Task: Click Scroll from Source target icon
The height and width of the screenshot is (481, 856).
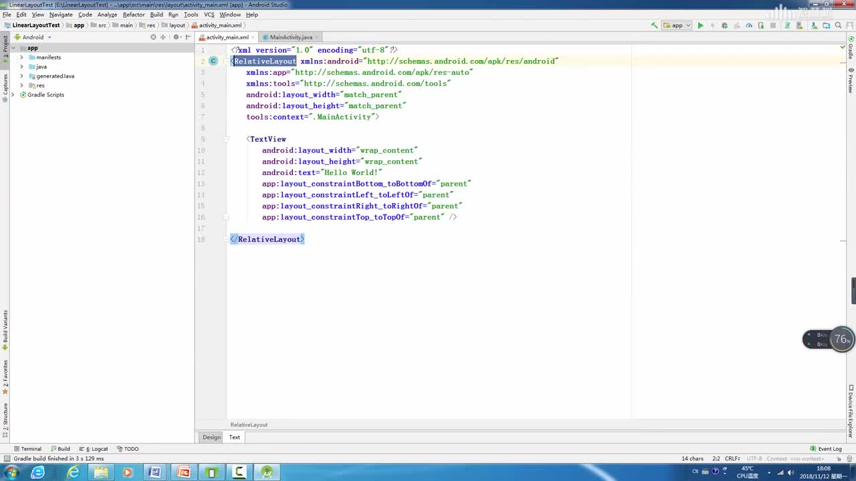Action: click(x=153, y=37)
